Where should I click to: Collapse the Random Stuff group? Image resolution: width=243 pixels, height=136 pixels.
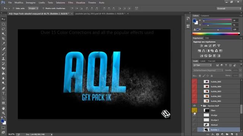tap(201, 106)
